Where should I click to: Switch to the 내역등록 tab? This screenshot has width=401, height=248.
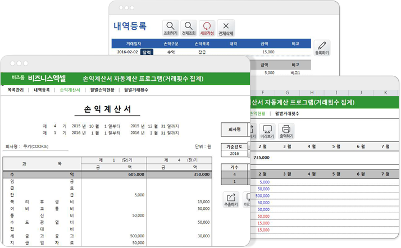[42, 90]
